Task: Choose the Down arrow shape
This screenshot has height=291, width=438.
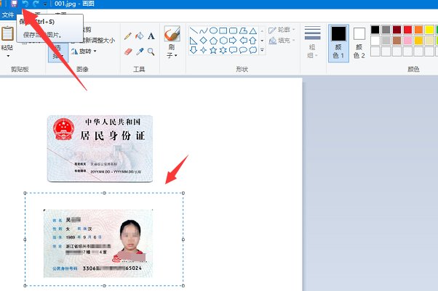Action: pyautogui.click(x=194, y=50)
